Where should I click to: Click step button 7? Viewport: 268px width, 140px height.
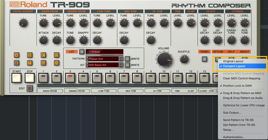pyautogui.click(x=124, y=78)
